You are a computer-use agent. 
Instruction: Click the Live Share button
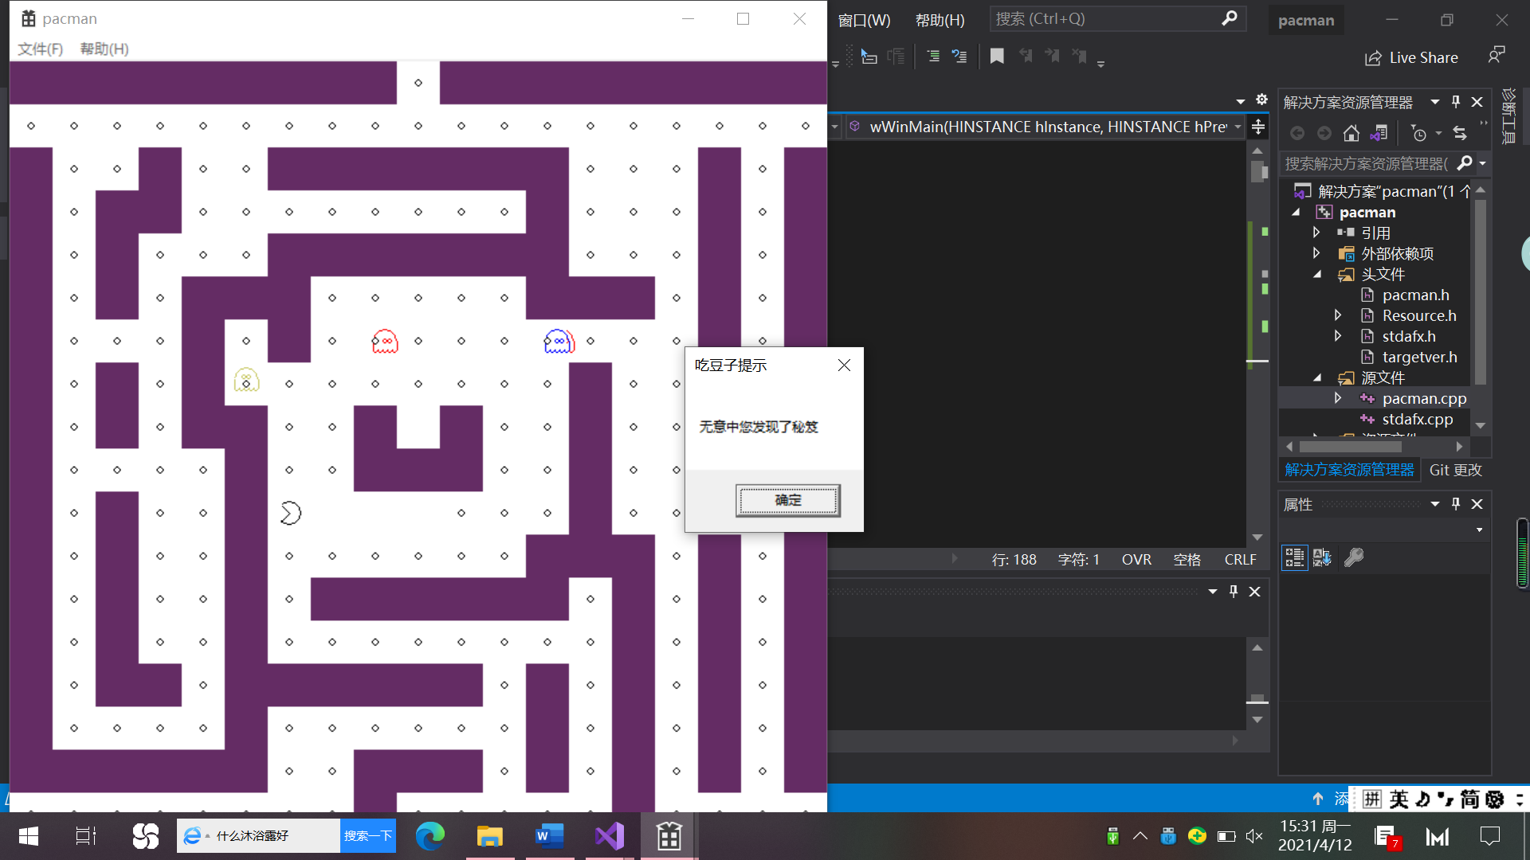pyautogui.click(x=1411, y=58)
